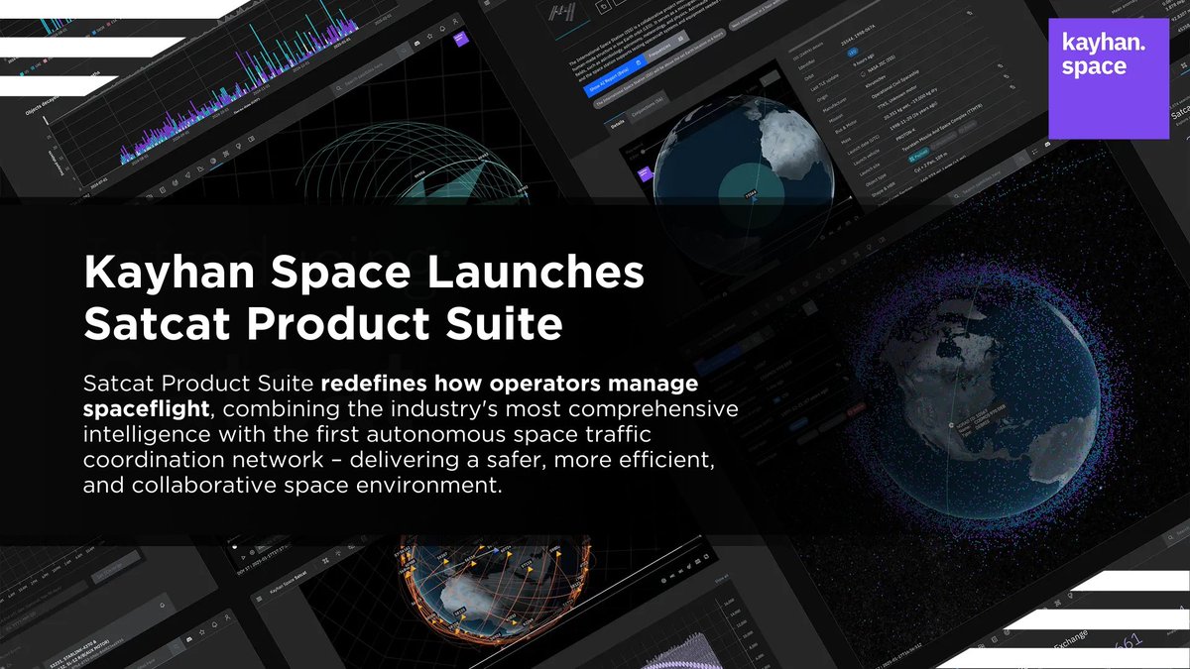
Task: Click the headline line "Kayhan Space Launches"
Action: click(x=363, y=274)
